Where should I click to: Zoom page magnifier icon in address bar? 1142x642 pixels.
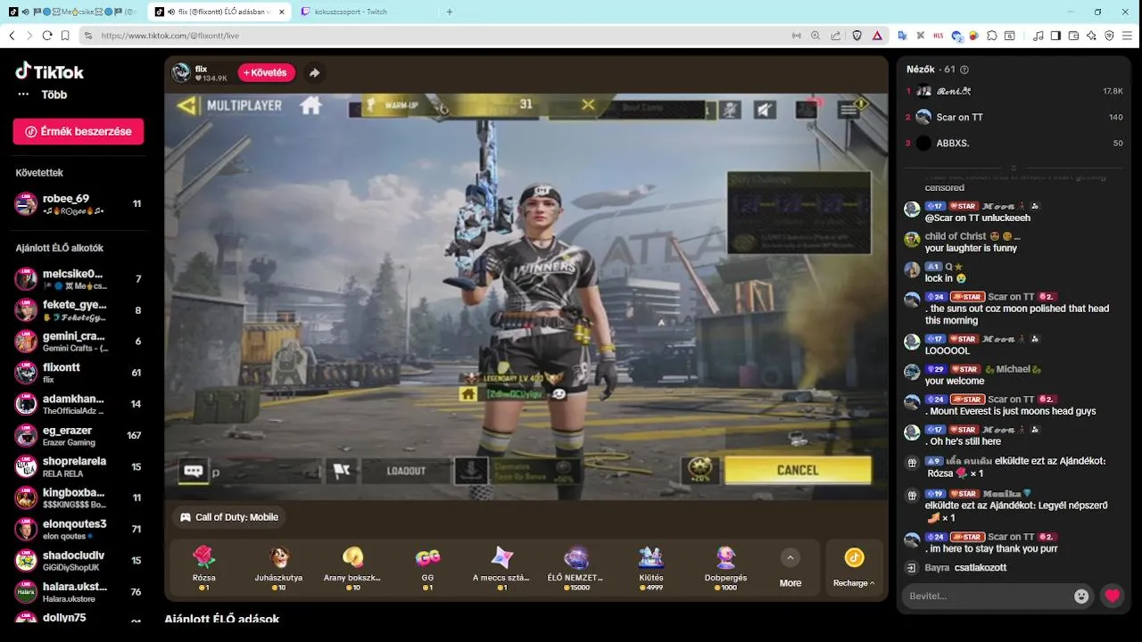(815, 36)
